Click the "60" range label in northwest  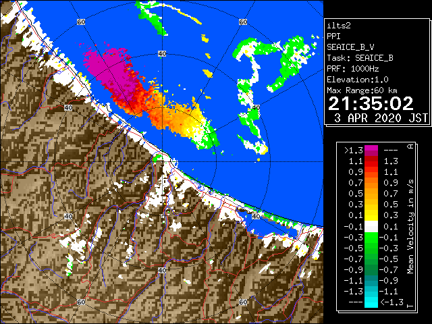click(x=81, y=22)
